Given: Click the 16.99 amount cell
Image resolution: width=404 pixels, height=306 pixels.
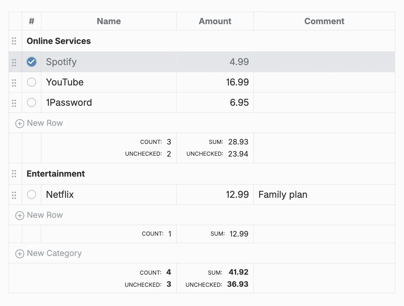Looking at the screenshot, I should pos(215,82).
